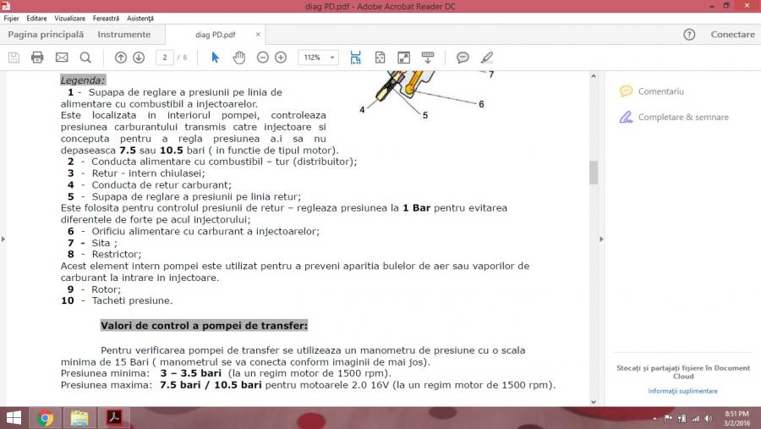Open the Find text magnifier tool
The height and width of the screenshot is (429, 761).
[x=85, y=58]
